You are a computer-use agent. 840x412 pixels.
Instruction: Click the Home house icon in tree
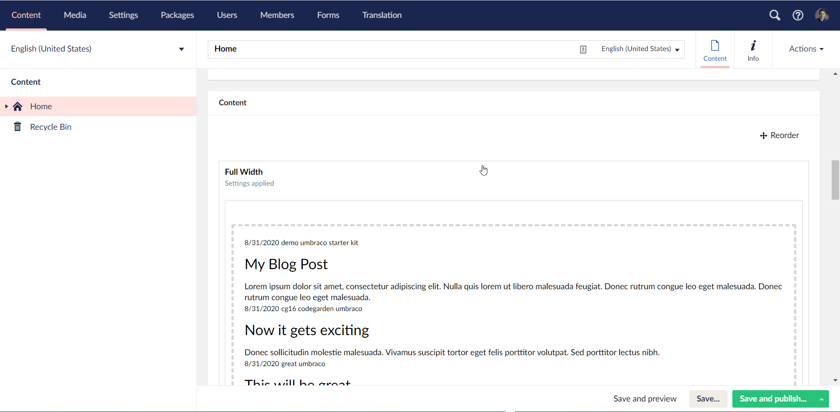(x=17, y=106)
